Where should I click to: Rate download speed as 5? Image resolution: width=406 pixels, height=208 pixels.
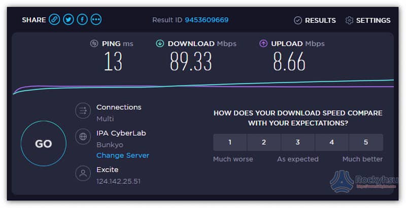[x=366, y=142]
